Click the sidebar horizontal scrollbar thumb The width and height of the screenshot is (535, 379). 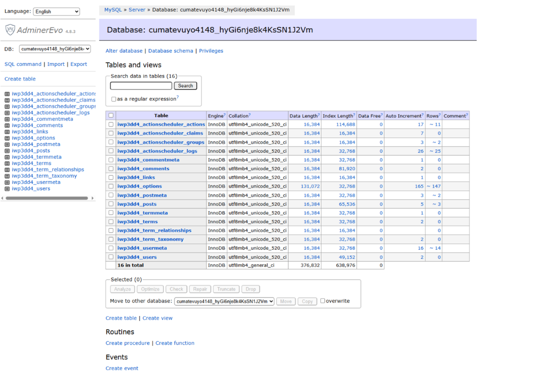(46, 198)
